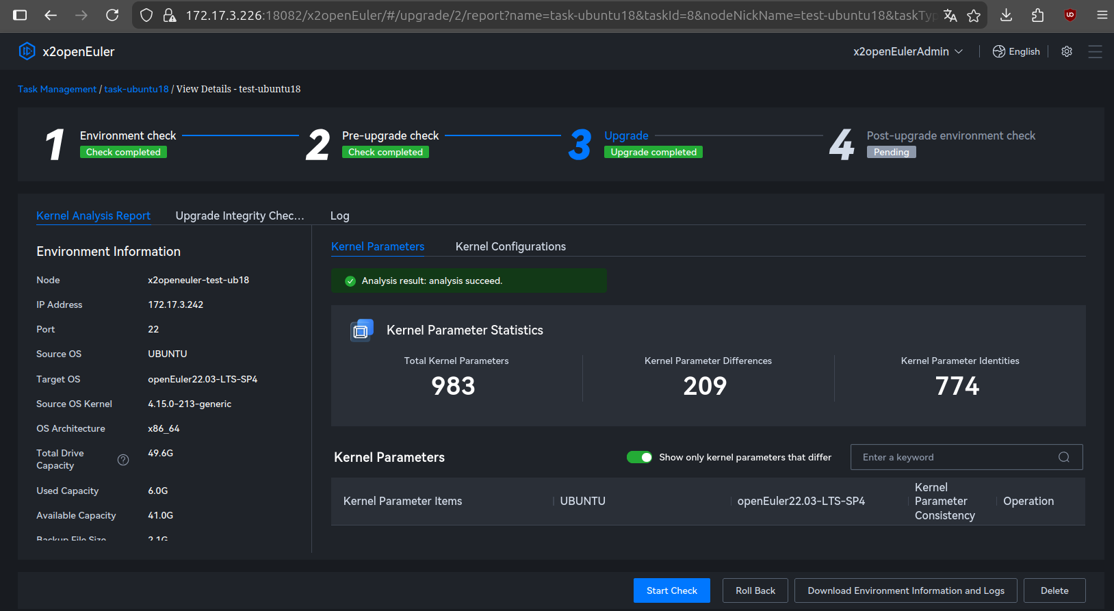Go to Task Management breadcrumb link

coord(57,89)
